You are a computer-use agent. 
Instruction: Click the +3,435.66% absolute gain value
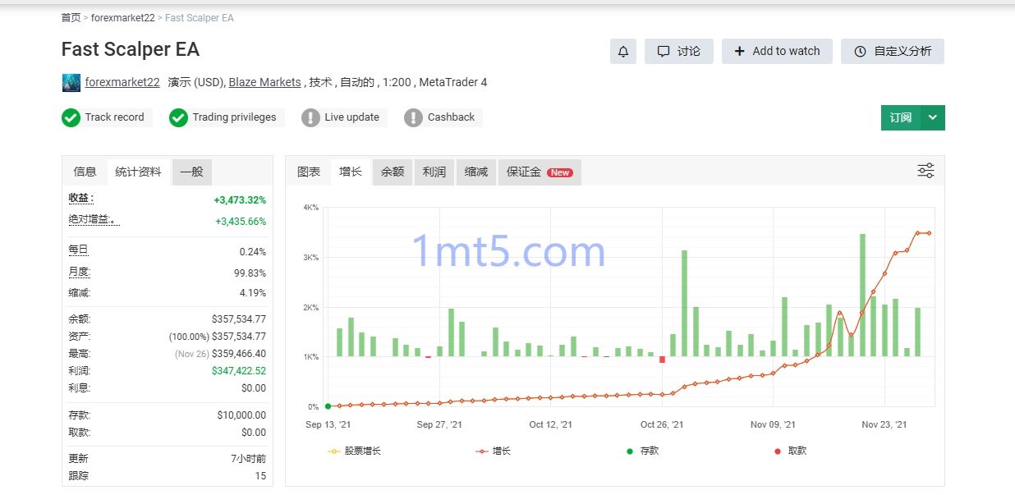click(x=241, y=221)
